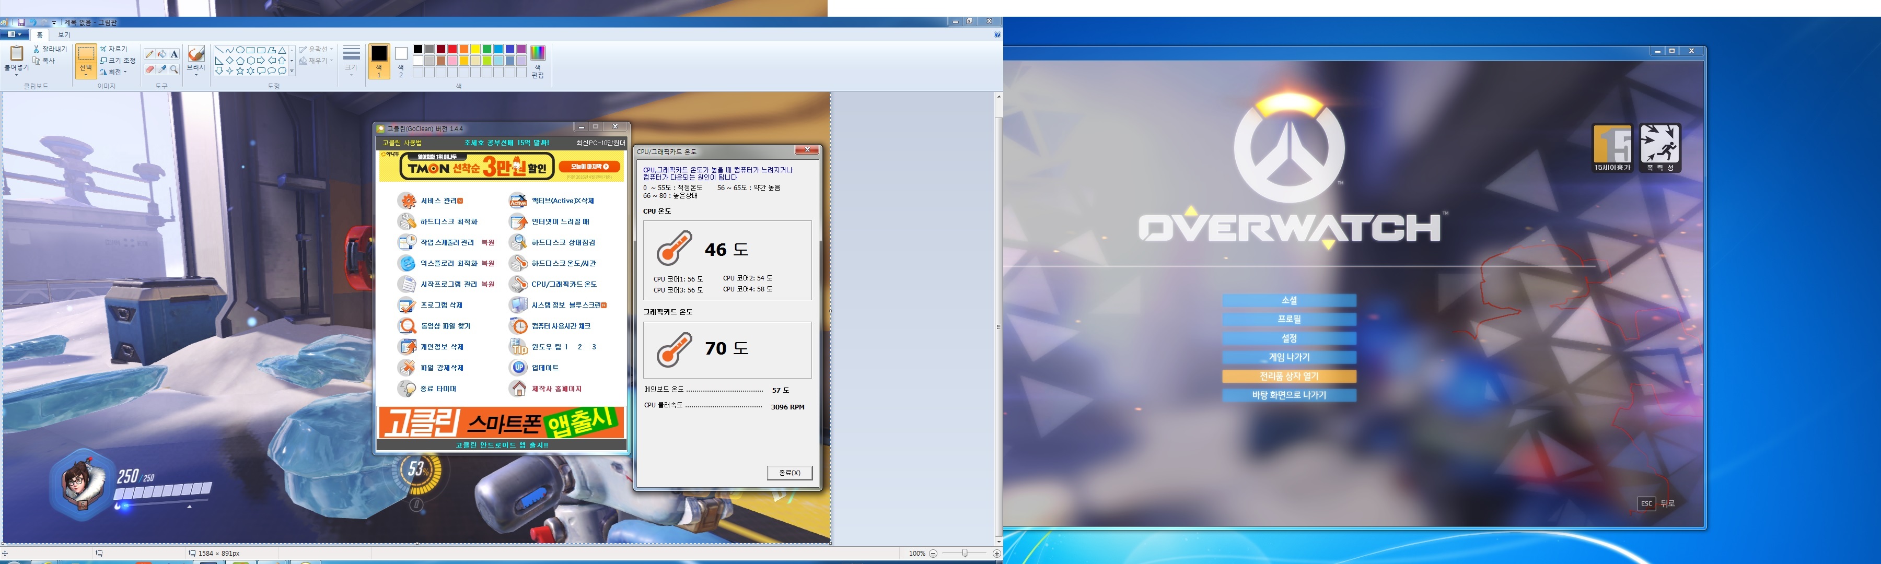Select the Pencil tool in Paint
The height and width of the screenshot is (564, 1881).
point(149,54)
